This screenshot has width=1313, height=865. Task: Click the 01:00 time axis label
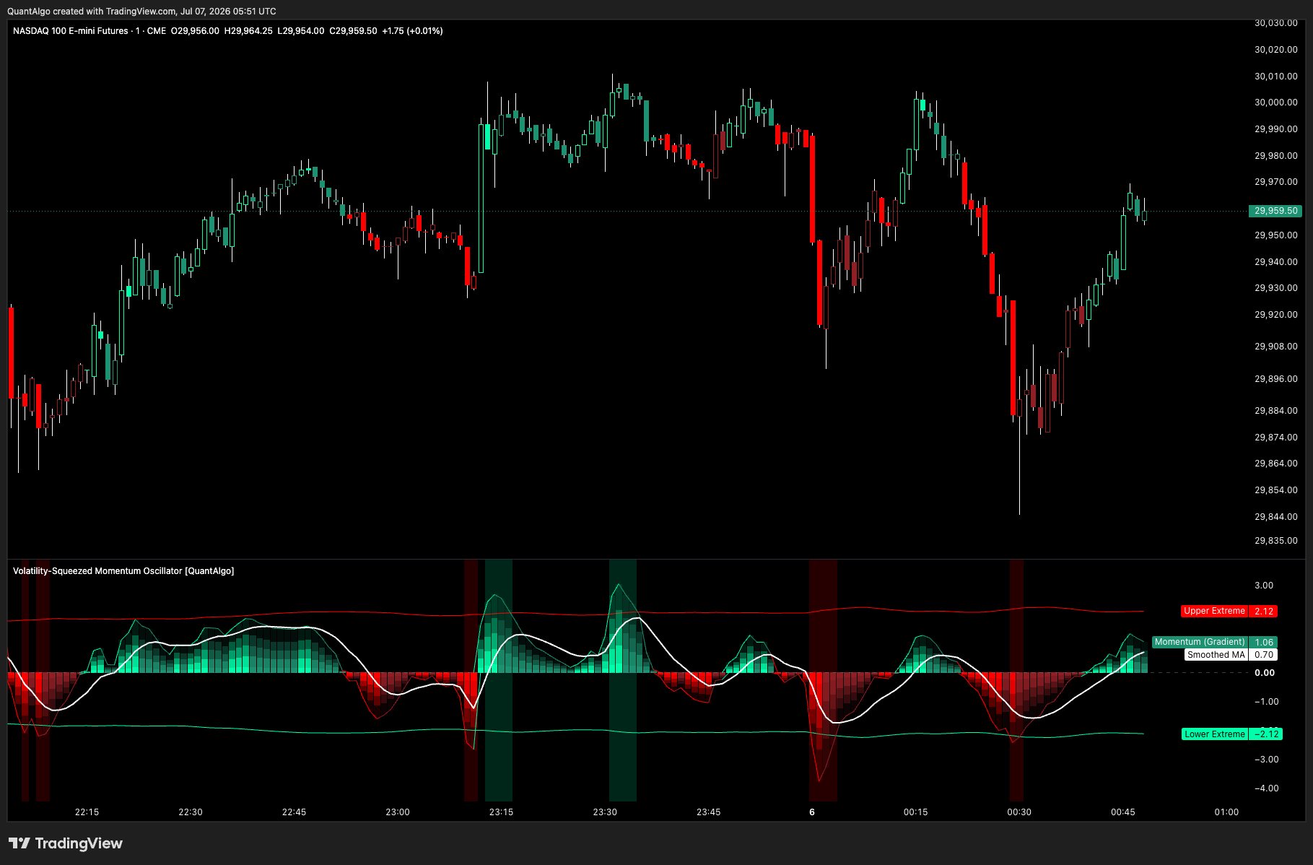[x=1226, y=812]
